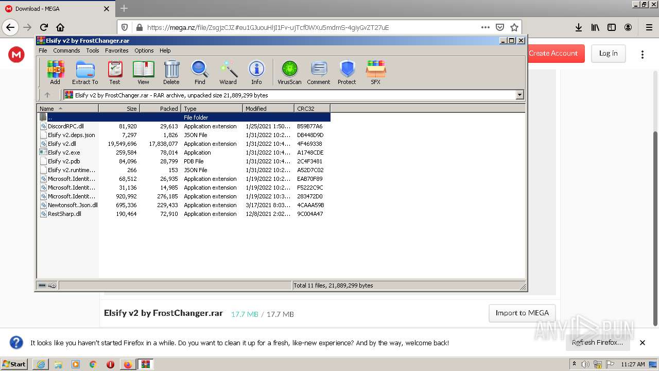
Task: Open Windows Start menu
Action: click(x=14, y=364)
